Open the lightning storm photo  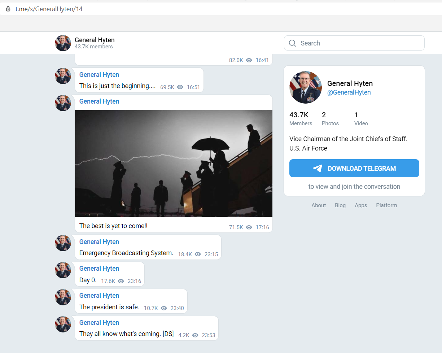[x=174, y=164]
